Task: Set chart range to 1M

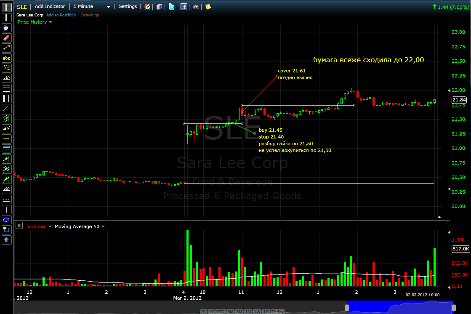Action: tap(248, 311)
